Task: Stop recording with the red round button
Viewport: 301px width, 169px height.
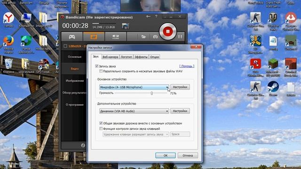Action: (167, 31)
